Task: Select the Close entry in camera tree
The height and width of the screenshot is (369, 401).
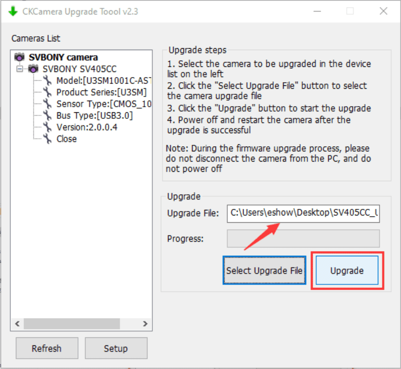Action: click(66, 139)
